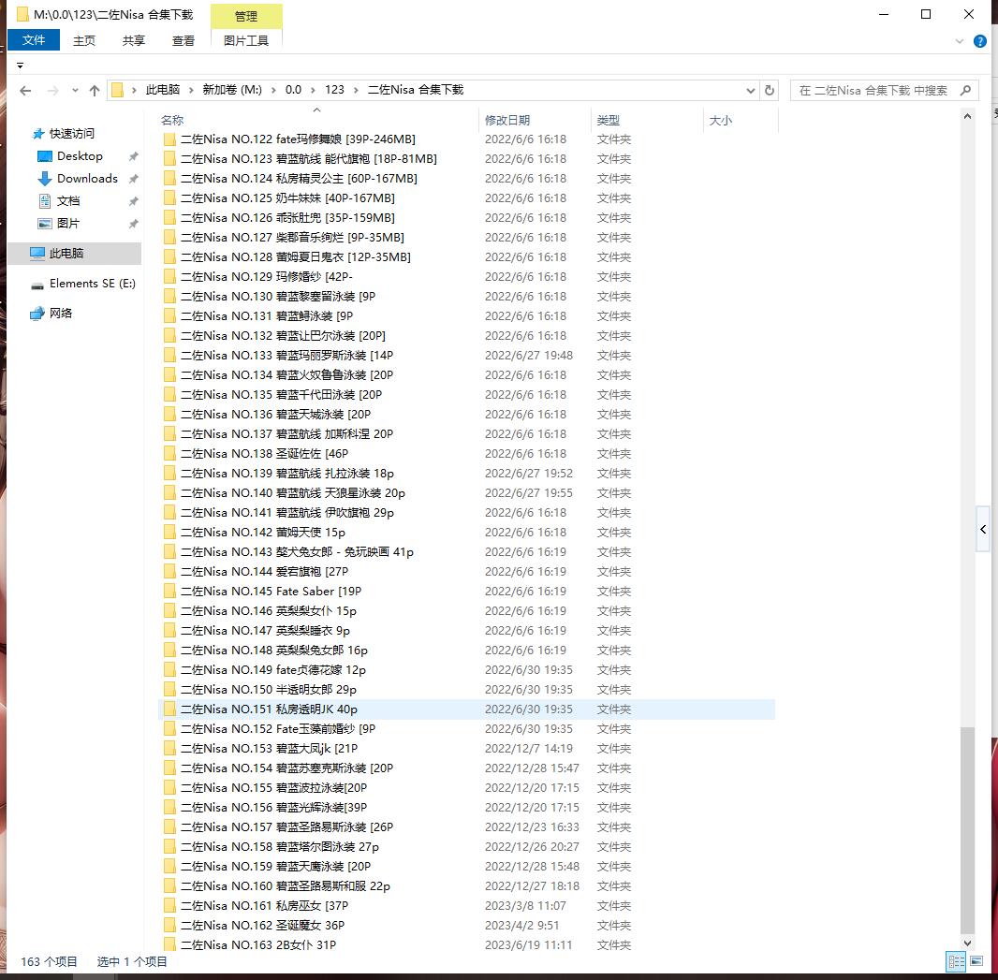The image size is (998, 980).
Task: Sort by 类型 column header
Action: click(x=647, y=120)
